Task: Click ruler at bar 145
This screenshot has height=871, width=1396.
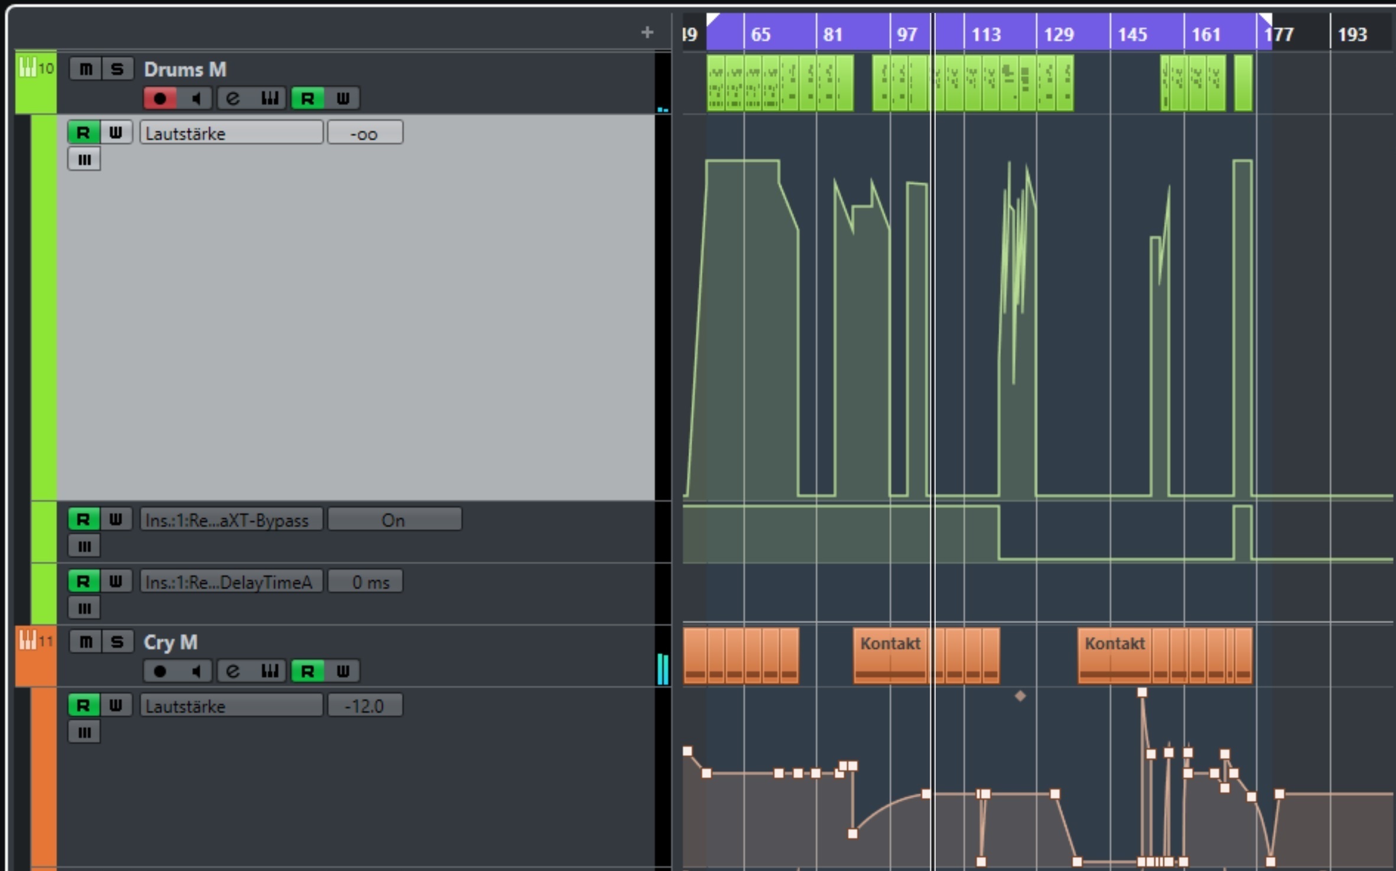Action: 1132,34
